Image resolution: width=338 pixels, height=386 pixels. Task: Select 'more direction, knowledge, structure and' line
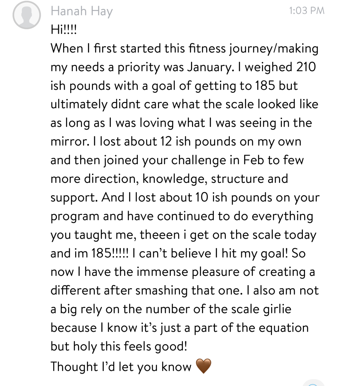169,179
